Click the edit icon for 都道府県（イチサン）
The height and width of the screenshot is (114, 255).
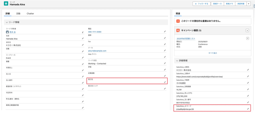click(83, 89)
